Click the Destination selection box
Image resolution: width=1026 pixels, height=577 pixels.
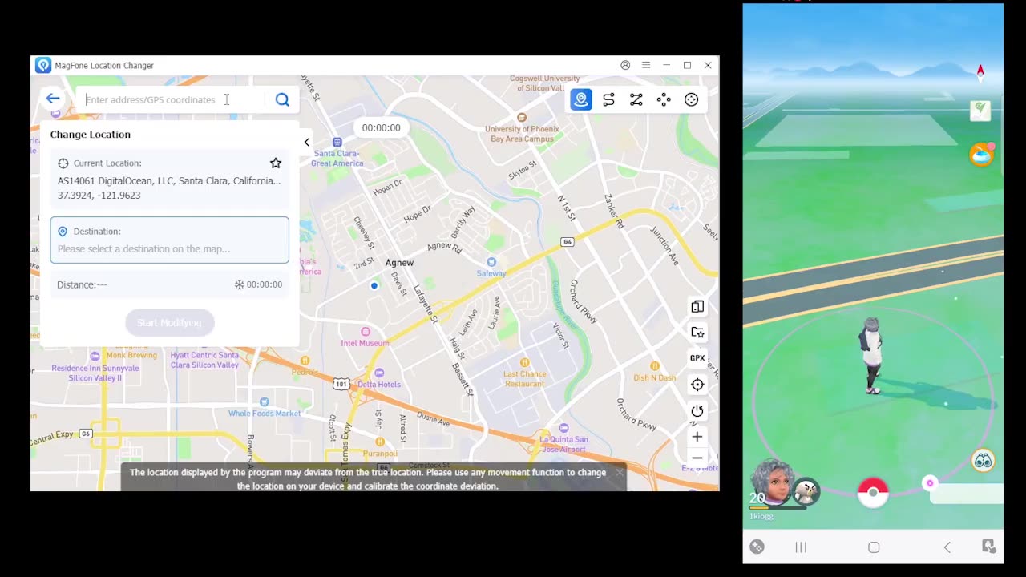point(169,240)
